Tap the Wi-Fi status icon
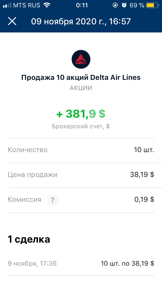 coord(47,5)
